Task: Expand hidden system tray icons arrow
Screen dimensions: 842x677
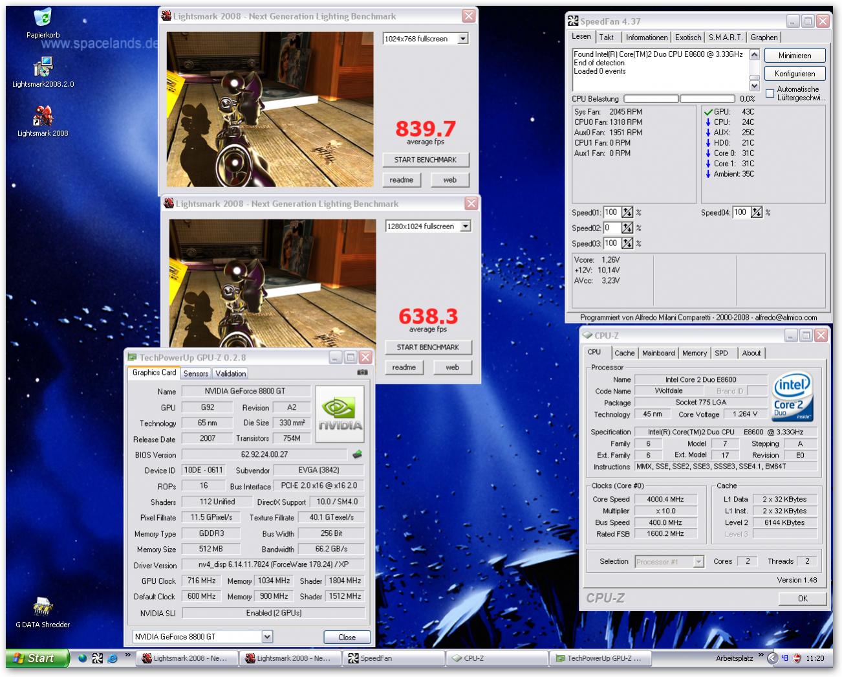Action: [772, 658]
